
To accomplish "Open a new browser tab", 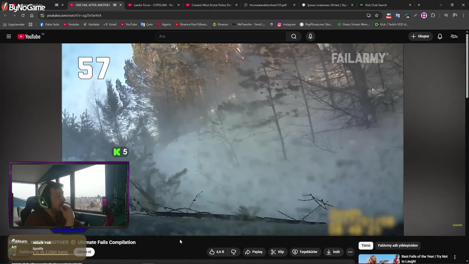I will click(x=419, y=5).
